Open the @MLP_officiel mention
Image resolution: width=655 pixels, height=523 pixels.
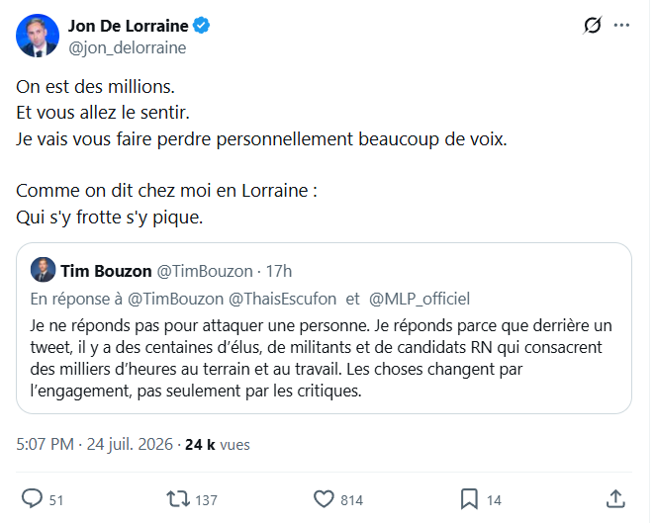[x=420, y=299]
